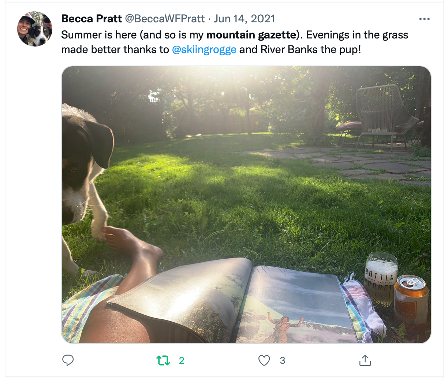Click the bold mountain gazette text

click(251, 35)
